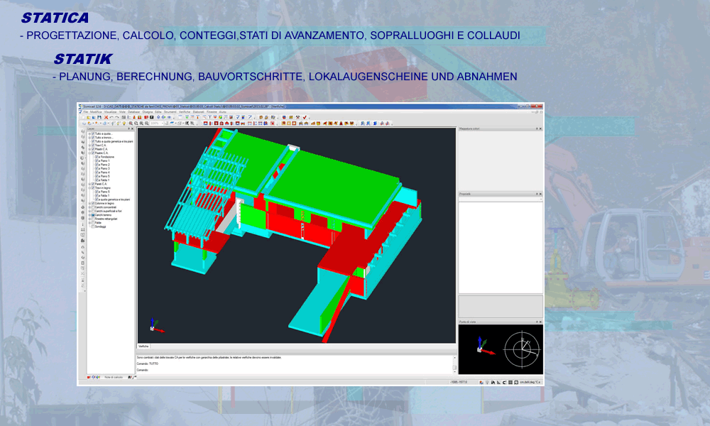Check the Carichi concentrati layer checkbox
This screenshot has height=426, width=710.
click(x=93, y=207)
